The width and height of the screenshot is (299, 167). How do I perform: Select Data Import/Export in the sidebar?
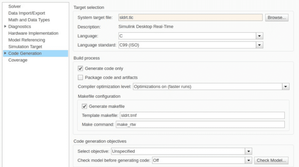[x=27, y=13]
